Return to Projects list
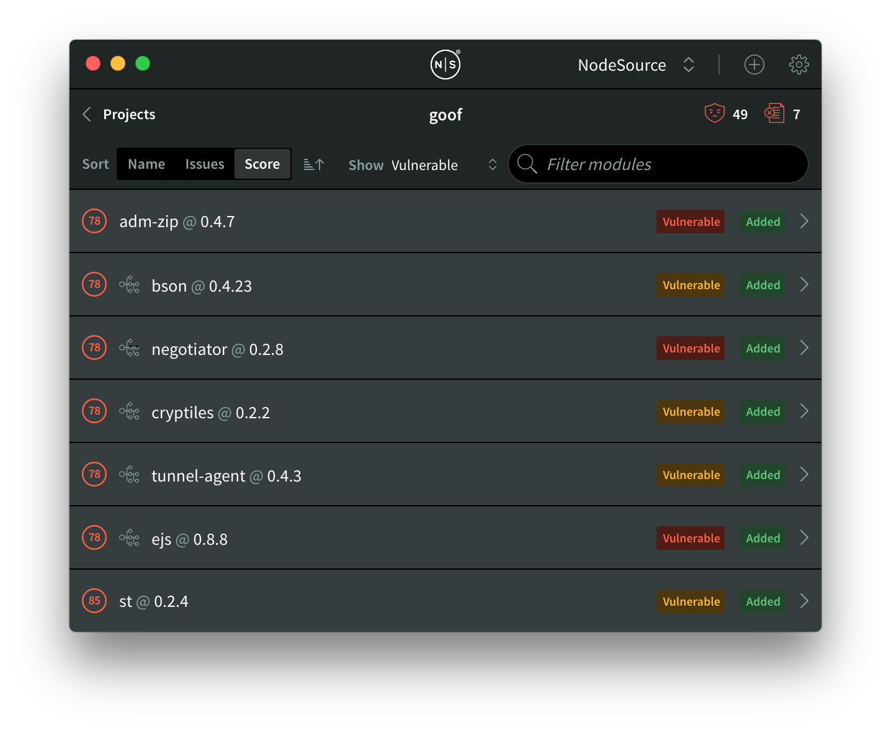The image size is (891, 731). point(129,114)
